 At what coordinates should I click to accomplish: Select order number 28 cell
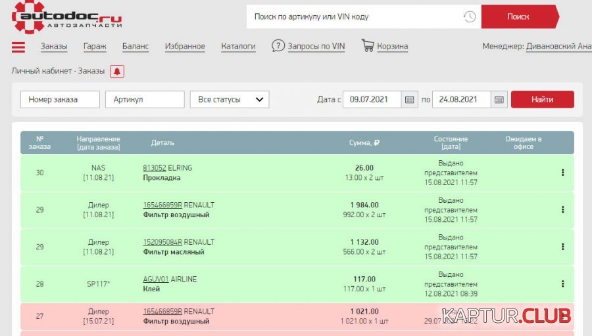coord(39,283)
